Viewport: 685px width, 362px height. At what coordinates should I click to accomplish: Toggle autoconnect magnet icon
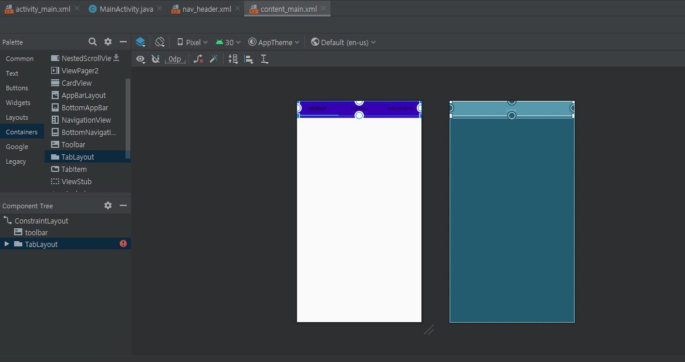click(x=156, y=59)
